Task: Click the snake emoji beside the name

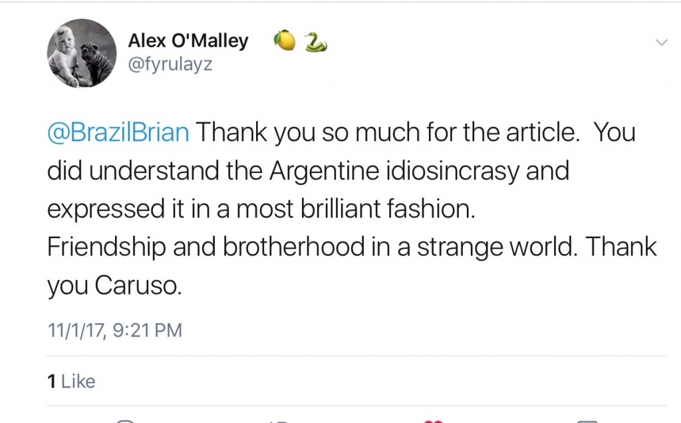Action: tap(316, 42)
